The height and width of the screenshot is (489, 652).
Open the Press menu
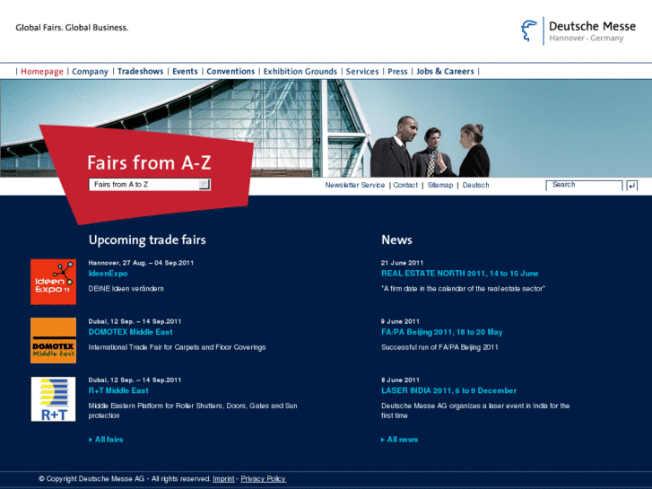click(397, 72)
